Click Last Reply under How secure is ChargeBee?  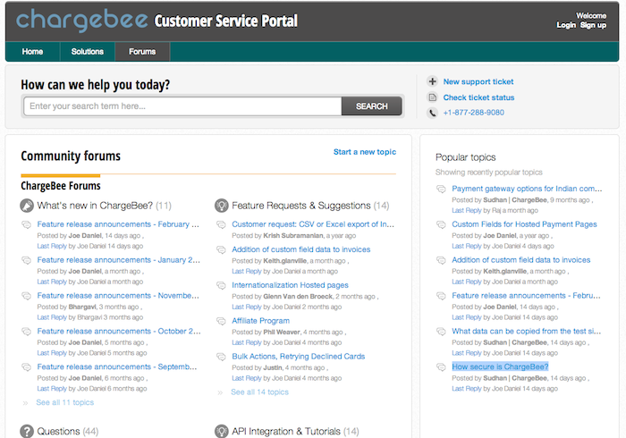point(467,389)
